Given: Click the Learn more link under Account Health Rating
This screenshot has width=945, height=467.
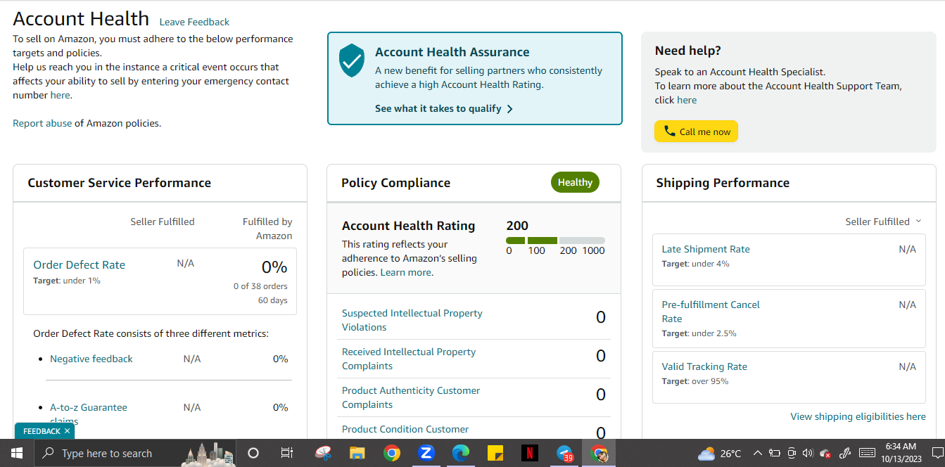Looking at the screenshot, I should pyautogui.click(x=405, y=272).
